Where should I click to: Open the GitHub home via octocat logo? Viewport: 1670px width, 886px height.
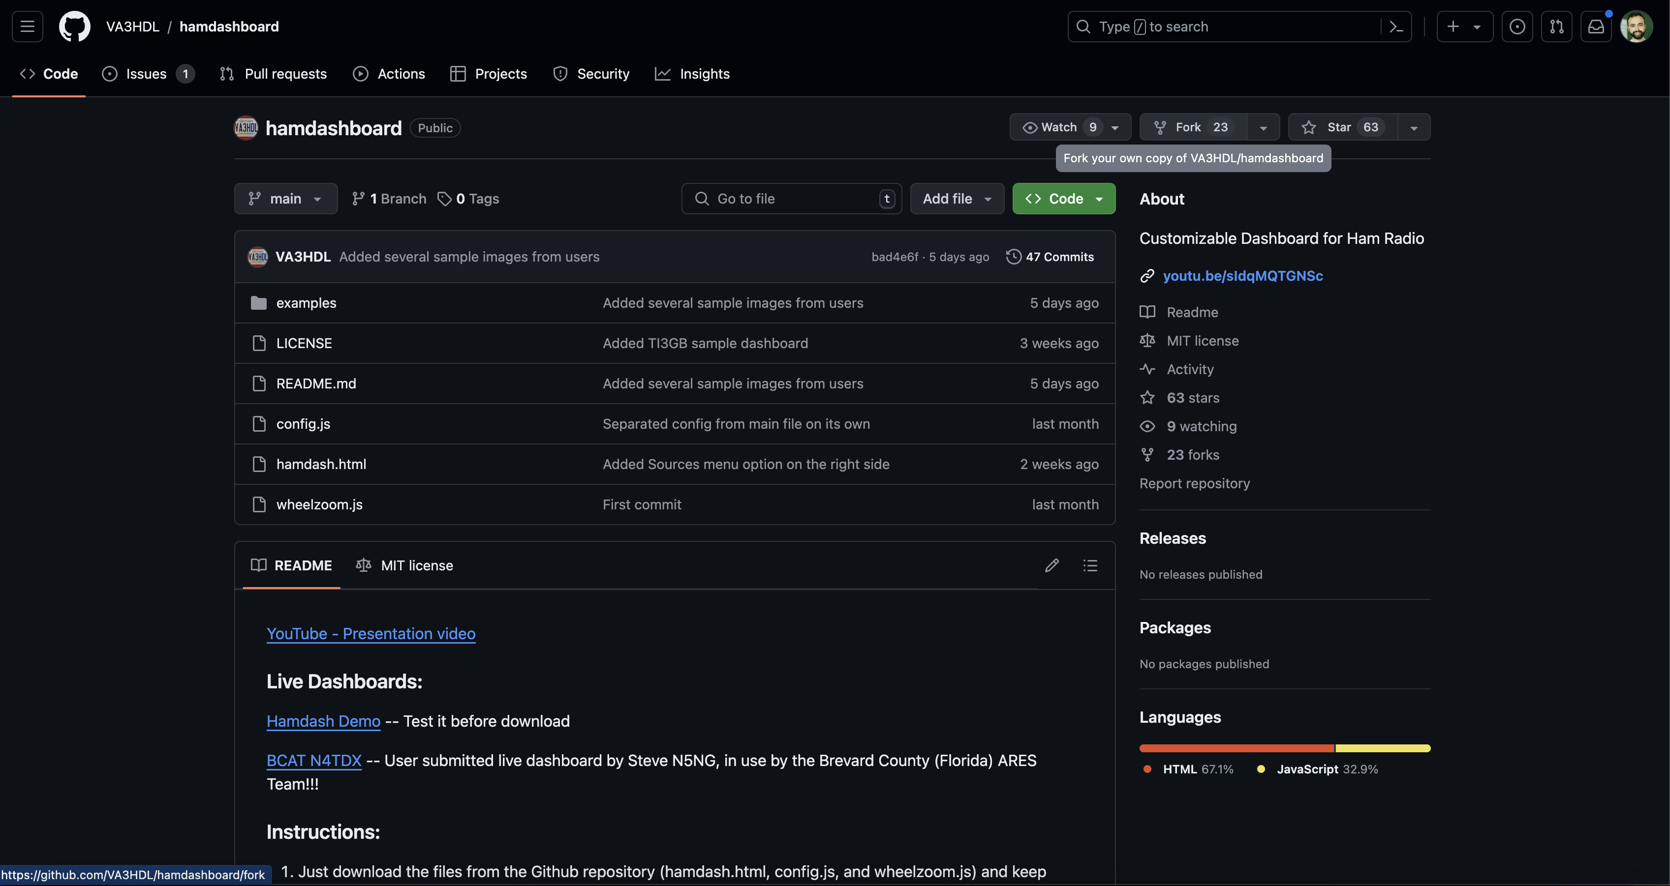pyautogui.click(x=74, y=26)
